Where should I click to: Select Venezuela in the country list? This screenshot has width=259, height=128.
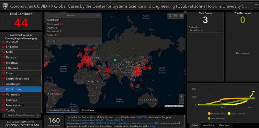point(20,94)
